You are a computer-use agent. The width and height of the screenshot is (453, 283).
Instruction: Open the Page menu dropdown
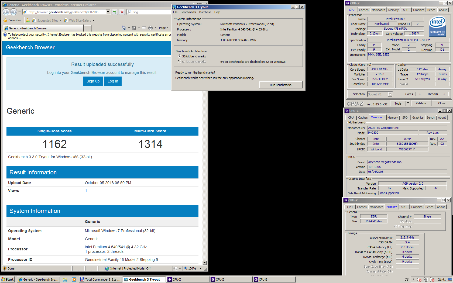point(164,28)
